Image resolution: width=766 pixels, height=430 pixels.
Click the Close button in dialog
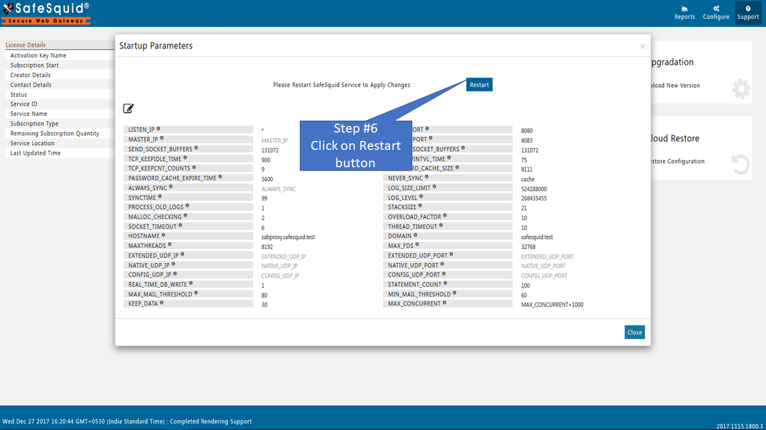pyautogui.click(x=634, y=332)
